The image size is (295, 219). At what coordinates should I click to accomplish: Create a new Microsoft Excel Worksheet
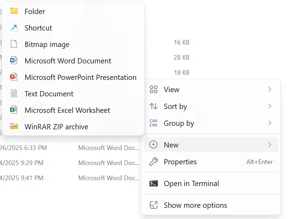[x=73, y=110]
